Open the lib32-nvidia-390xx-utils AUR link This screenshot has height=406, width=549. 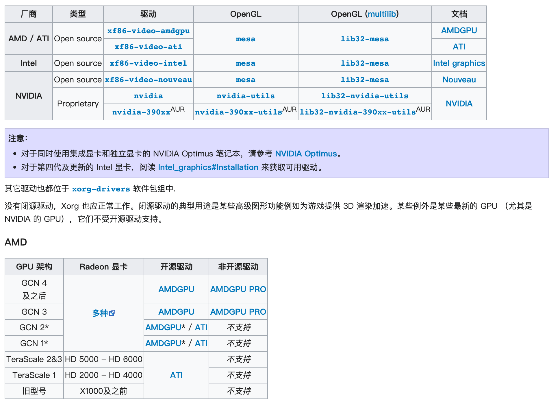point(358,112)
